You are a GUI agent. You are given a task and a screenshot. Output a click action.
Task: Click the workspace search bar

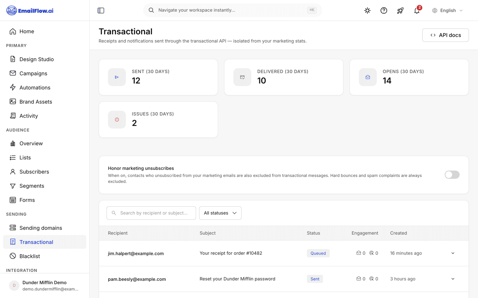pos(232,10)
